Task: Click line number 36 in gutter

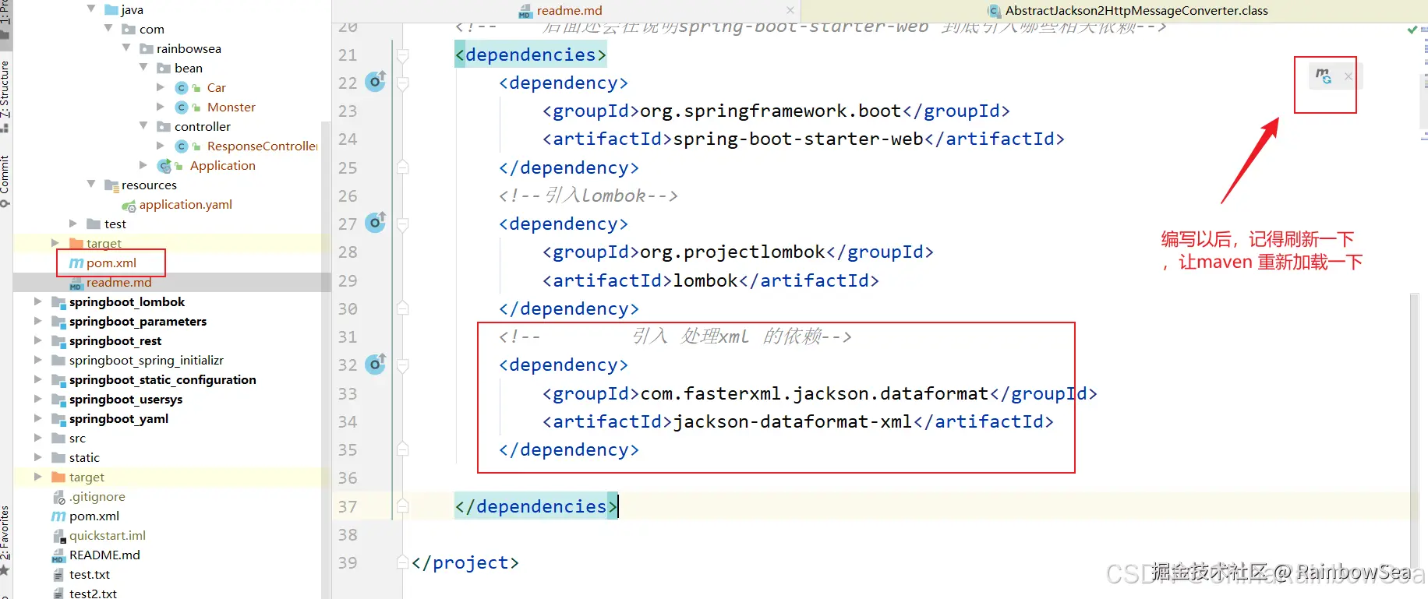Action: pyautogui.click(x=348, y=478)
